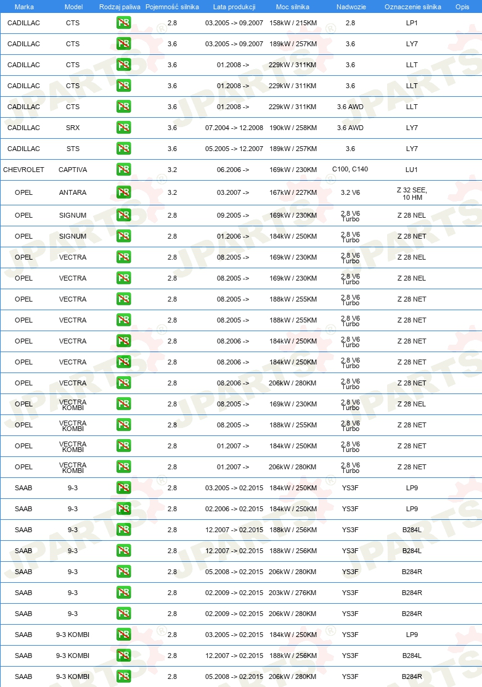Click the 3.6 AWD body cell in SRX row

pos(350,128)
